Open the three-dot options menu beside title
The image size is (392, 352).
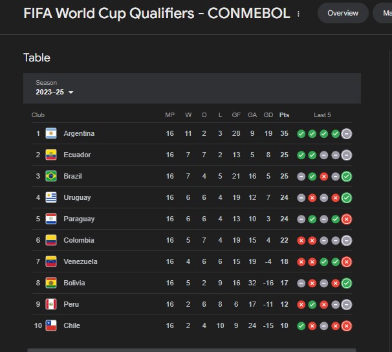coord(298,14)
